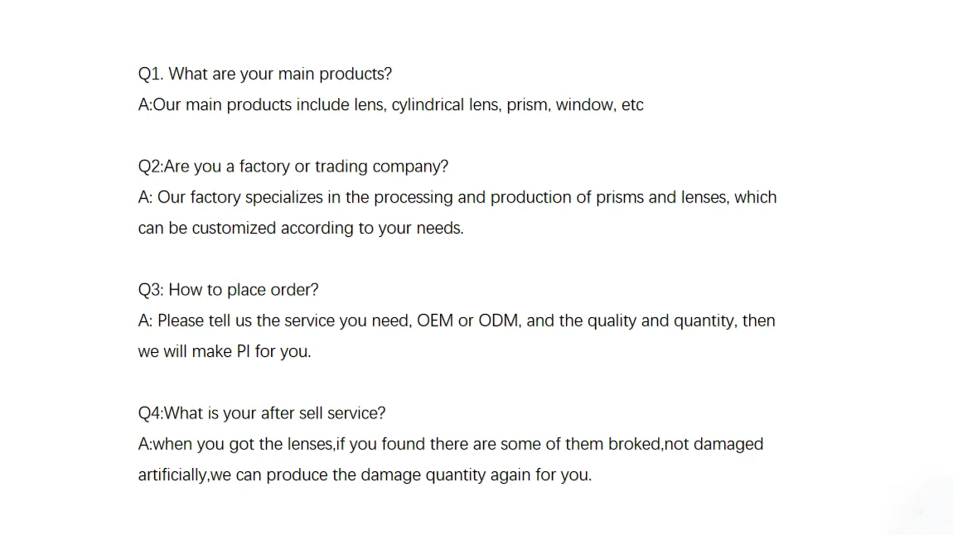Click the line "can be customized according to your needs"
This screenshot has width=953, height=535.
(x=300, y=229)
